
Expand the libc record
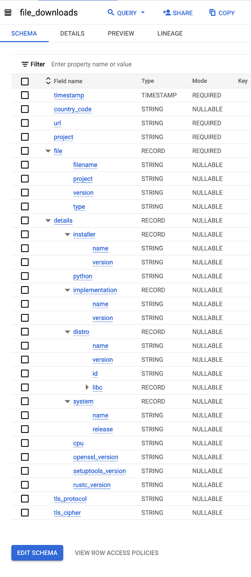point(87,387)
